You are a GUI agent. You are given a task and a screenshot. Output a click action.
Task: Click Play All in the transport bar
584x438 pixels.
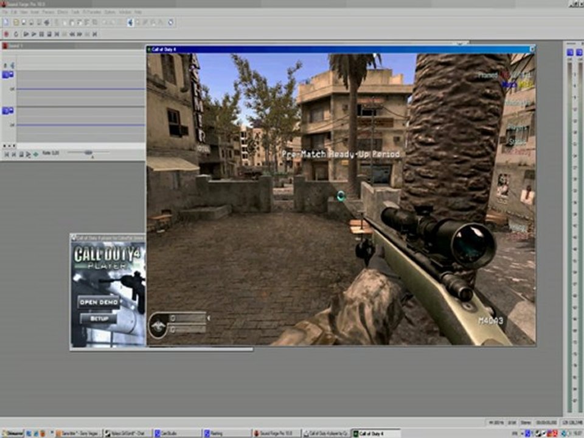click(x=26, y=34)
